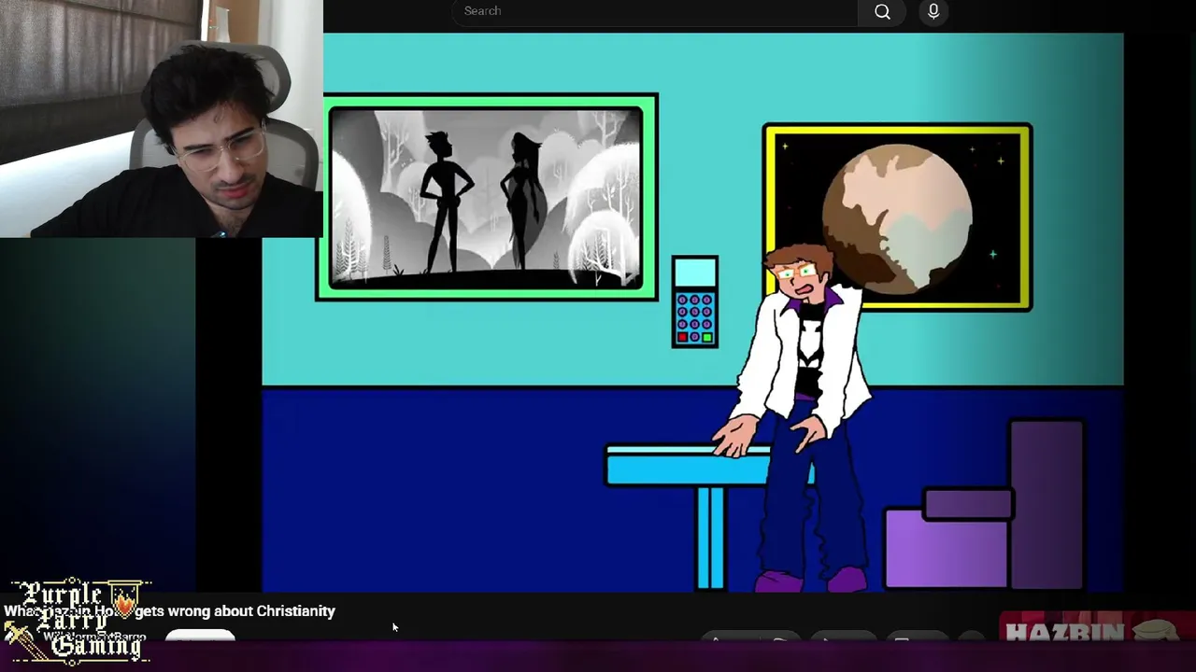This screenshot has height=672, width=1196.
Task: Click the video title about Christianity
Action: point(169,611)
